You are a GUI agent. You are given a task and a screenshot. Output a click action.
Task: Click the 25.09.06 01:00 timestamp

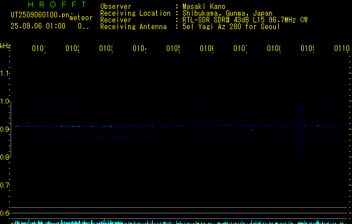pyautogui.click(x=38, y=26)
